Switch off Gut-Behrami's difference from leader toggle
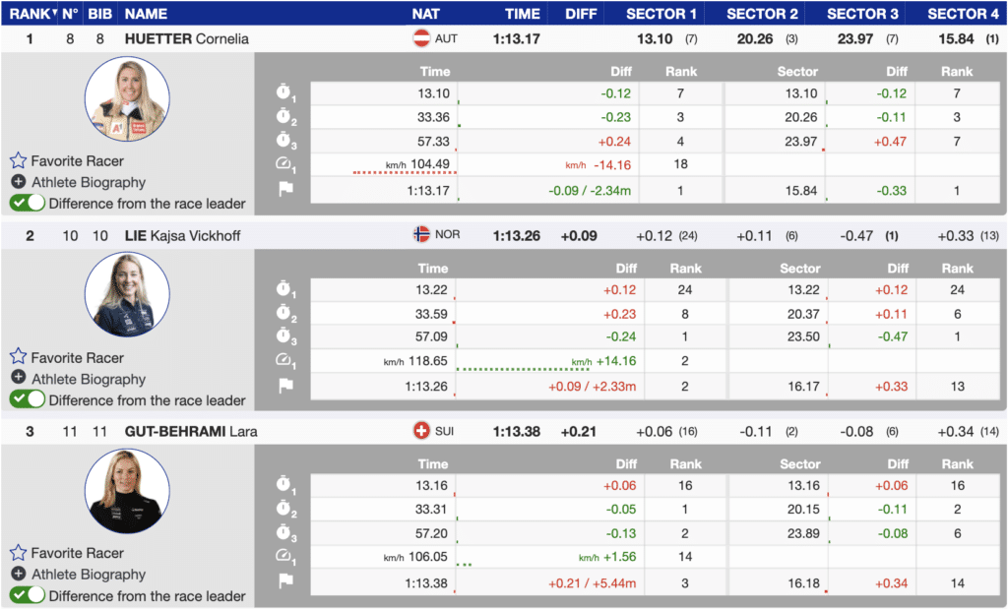1008x609 pixels. click(28, 595)
